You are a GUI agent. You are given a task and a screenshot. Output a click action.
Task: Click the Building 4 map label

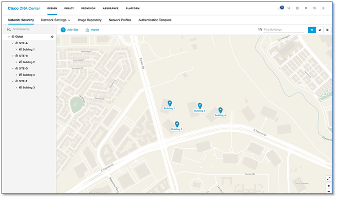(x=220, y=115)
